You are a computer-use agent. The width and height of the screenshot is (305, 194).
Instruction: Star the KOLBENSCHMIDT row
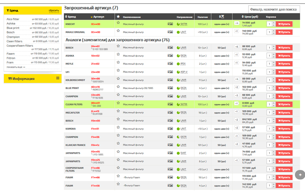pyautogui.click(x=118, y=79)
